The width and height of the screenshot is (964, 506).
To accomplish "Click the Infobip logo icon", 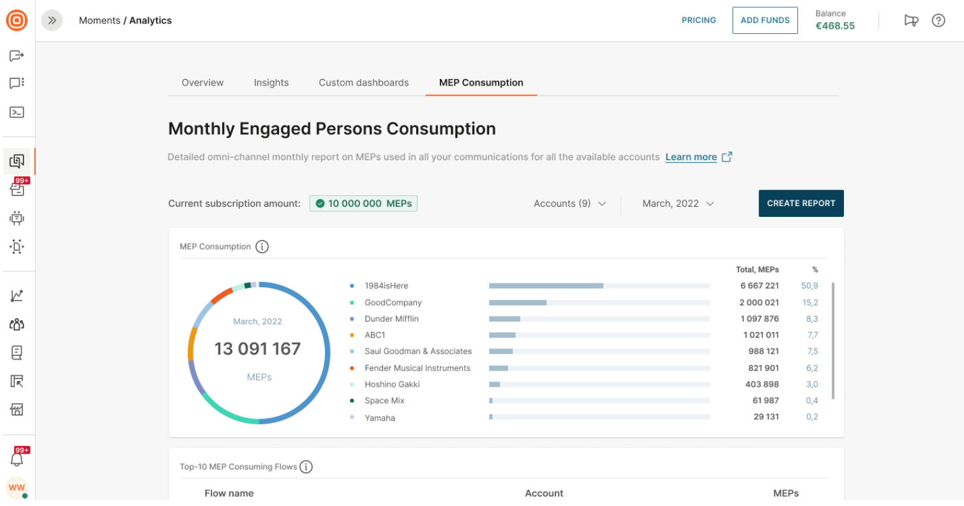I will click(17, 20).
